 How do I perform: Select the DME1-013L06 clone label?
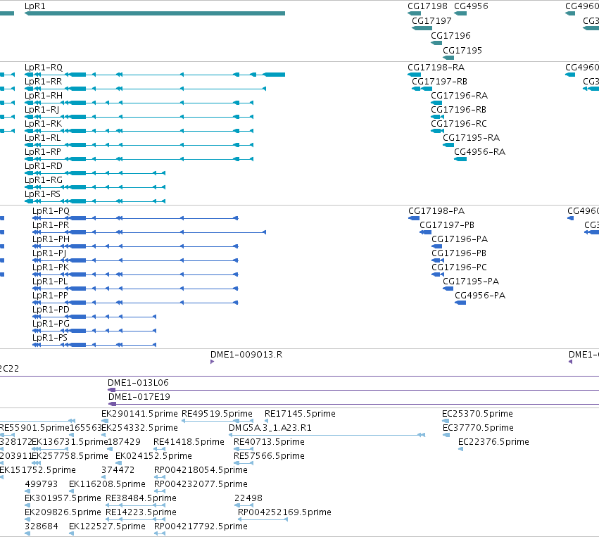[x=138, y=383]
